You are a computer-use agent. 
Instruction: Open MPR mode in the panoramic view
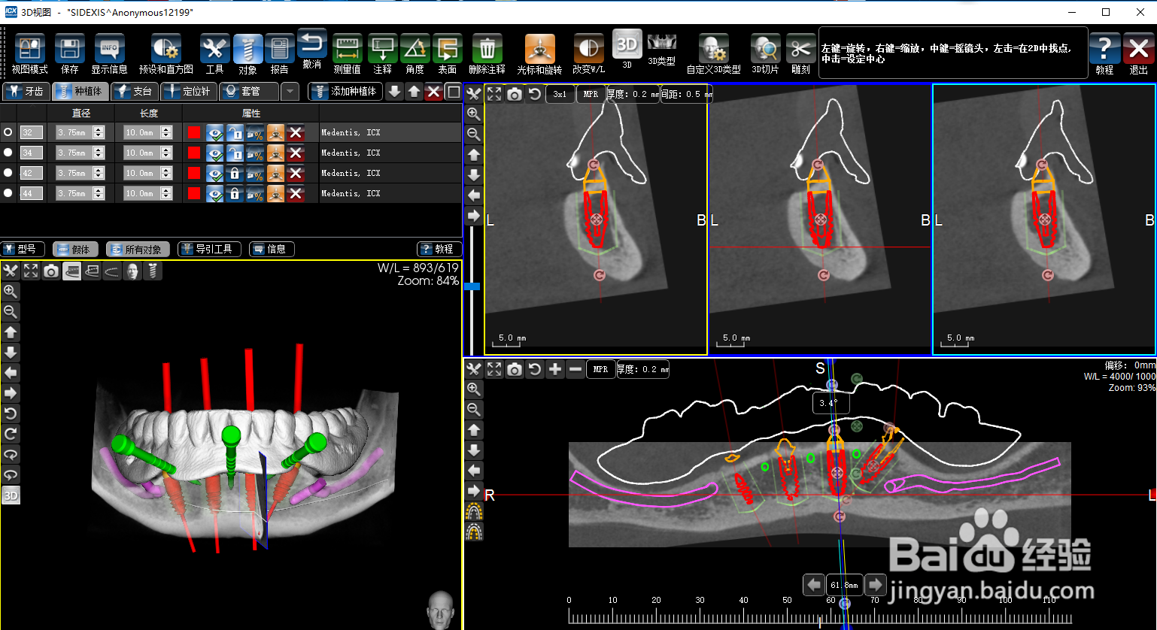click(x=600, y=369)
